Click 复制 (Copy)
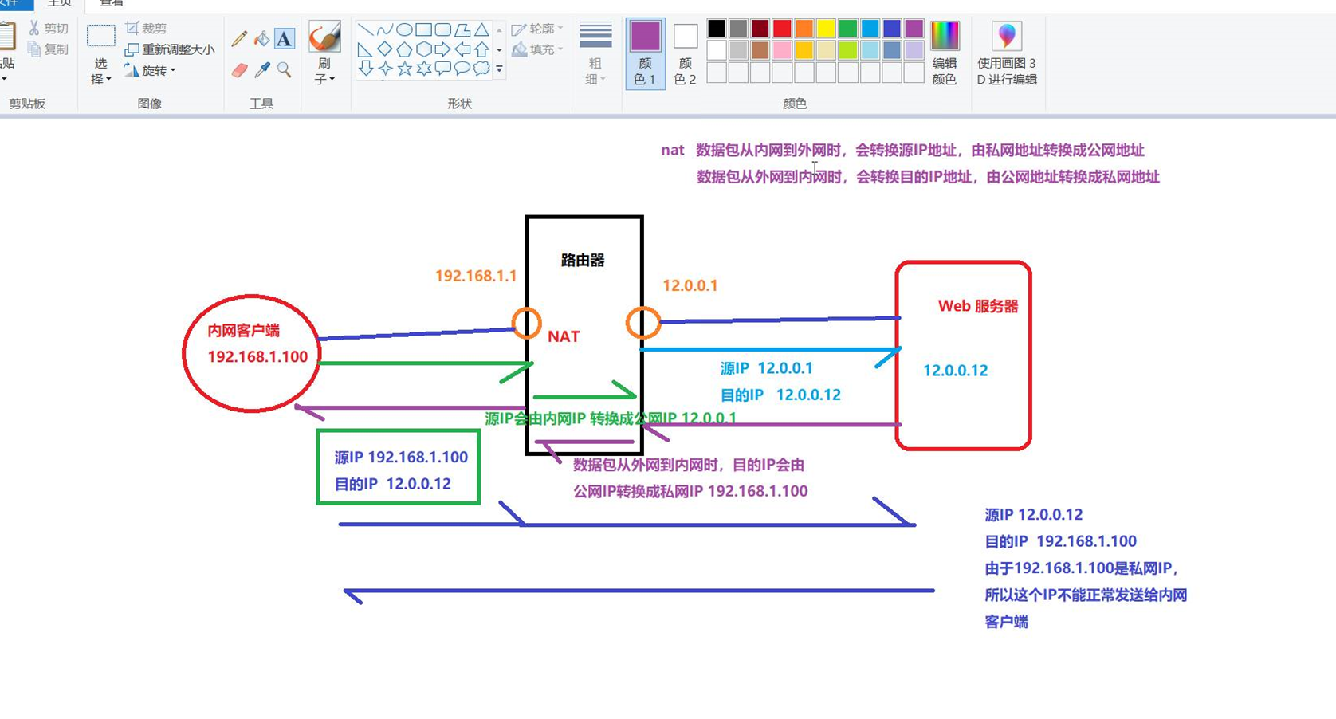Image resolution: width=1336 pixels, height=719 pixels. 48,49
